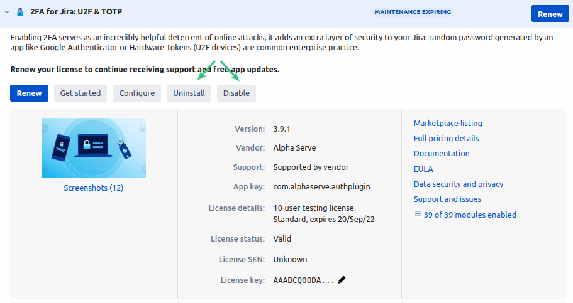Edit the license key with pencil icon
The height and width of the screenshot is (303, 573).
[x=342, y=280]
